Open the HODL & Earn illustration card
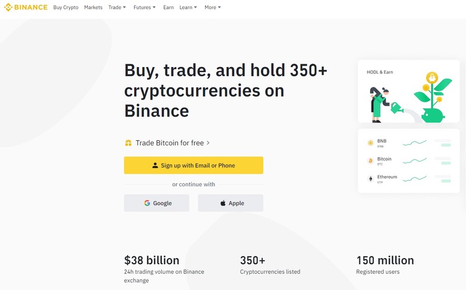Screen dimensions: 466x290 (x=409, y=91)
